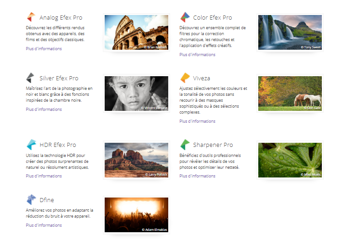The width and height of the screenshot is (352, 250).
Task: Open Plus d'informations under HDR Efex Pro
Action: tap(44, 176)
